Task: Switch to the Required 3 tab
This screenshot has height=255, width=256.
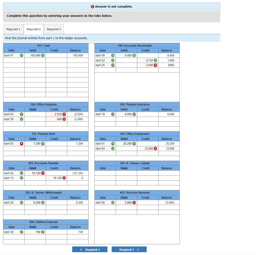Action: [x=54, y=29]
